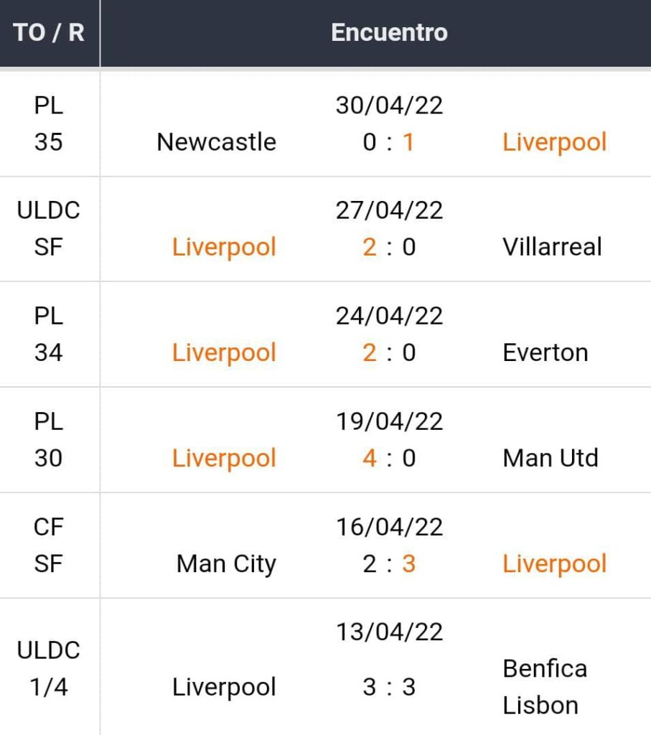The image size is (651, 735).
Task: Click the "Encuentro" column header
Action: pyautogui.click(x=389, y=32)
